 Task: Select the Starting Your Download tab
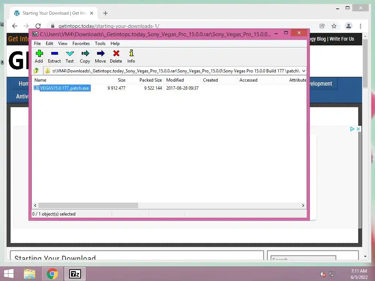(x=53, y=13)
